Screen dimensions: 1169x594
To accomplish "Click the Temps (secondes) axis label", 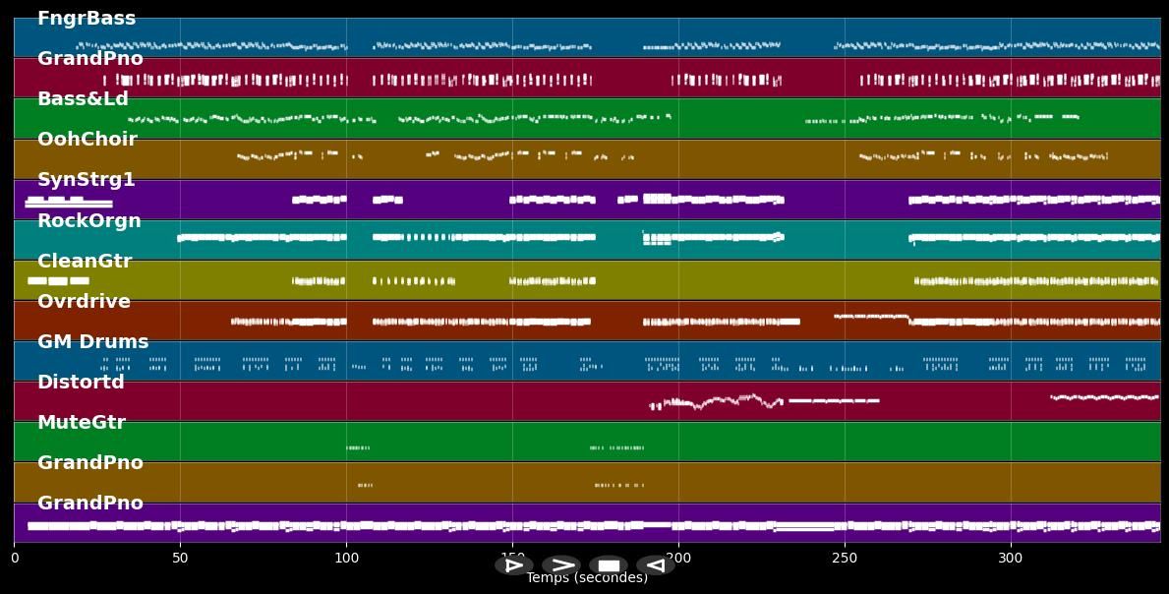I will 587,578.
